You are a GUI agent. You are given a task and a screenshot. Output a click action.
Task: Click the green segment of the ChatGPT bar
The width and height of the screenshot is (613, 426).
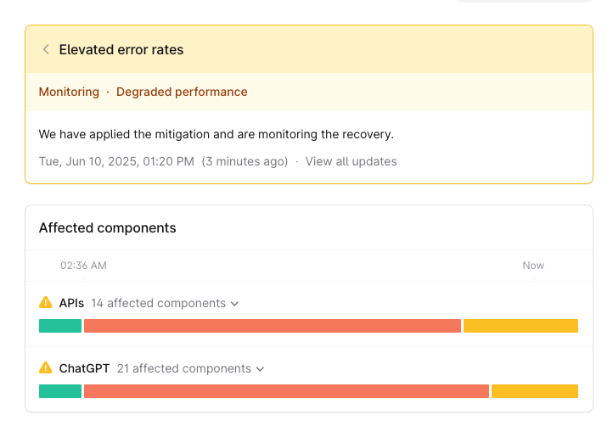(x=60, y=391)
